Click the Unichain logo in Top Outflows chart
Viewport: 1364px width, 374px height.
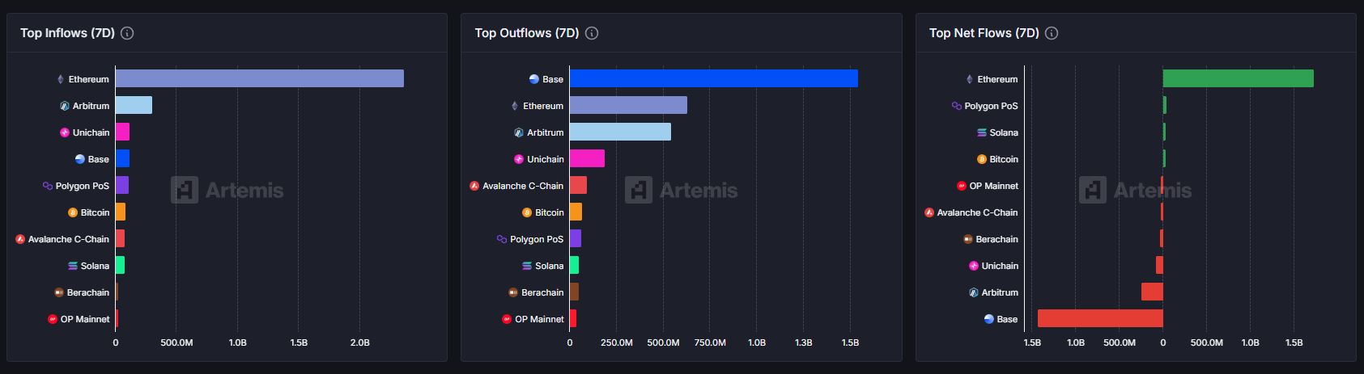point(519,159)
